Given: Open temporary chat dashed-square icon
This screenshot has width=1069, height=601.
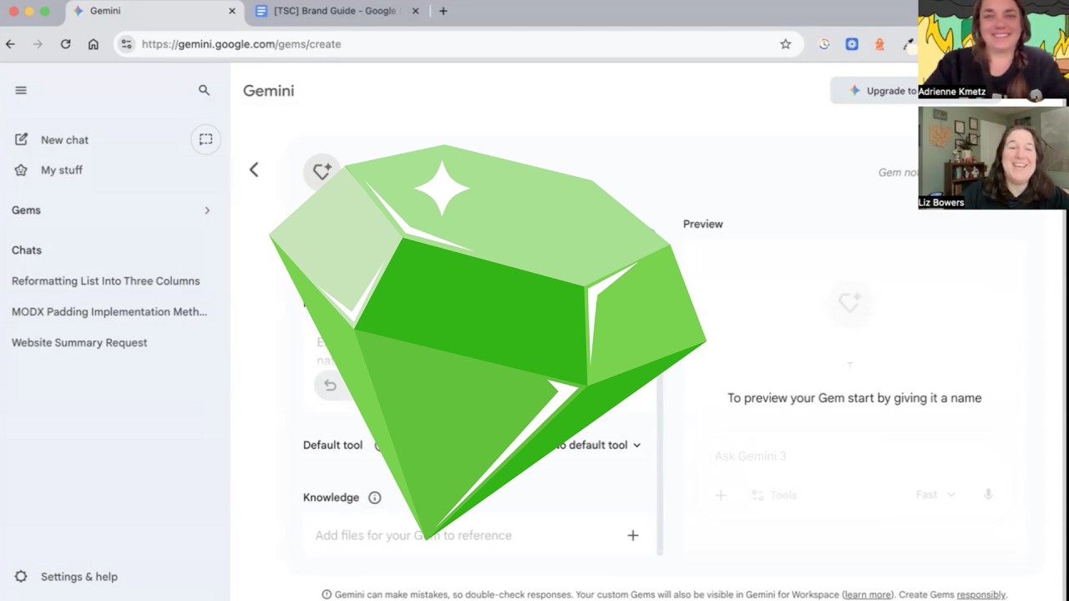Looking at the screenshot, I should [205, 139].
